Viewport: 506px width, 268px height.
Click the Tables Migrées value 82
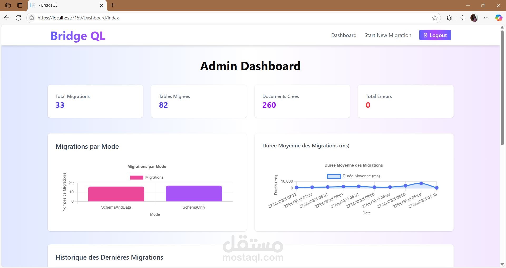[x=163, y=105]
